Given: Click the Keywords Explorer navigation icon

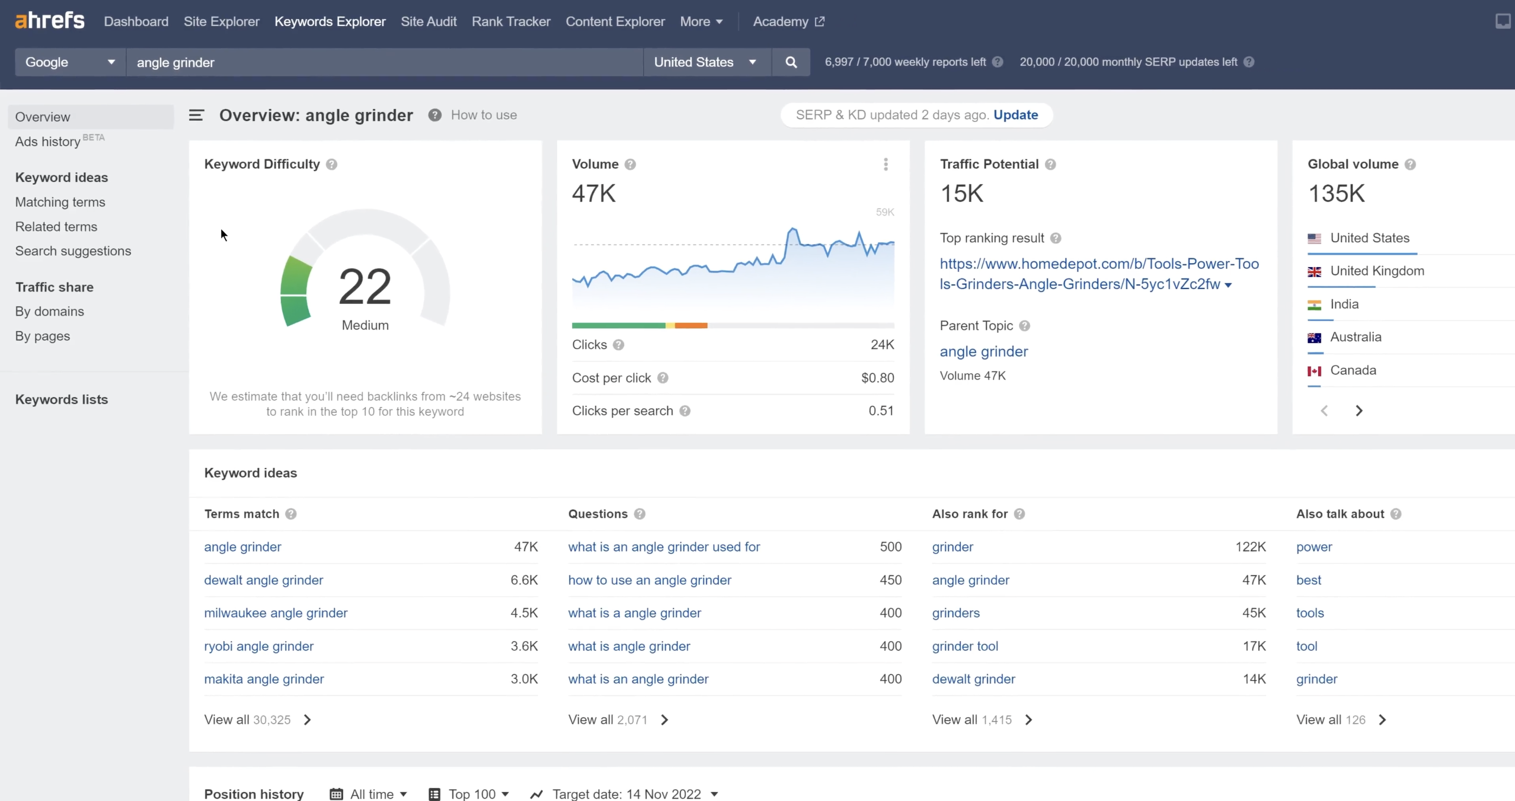Looking at the screenshot, I should (330, 21).
